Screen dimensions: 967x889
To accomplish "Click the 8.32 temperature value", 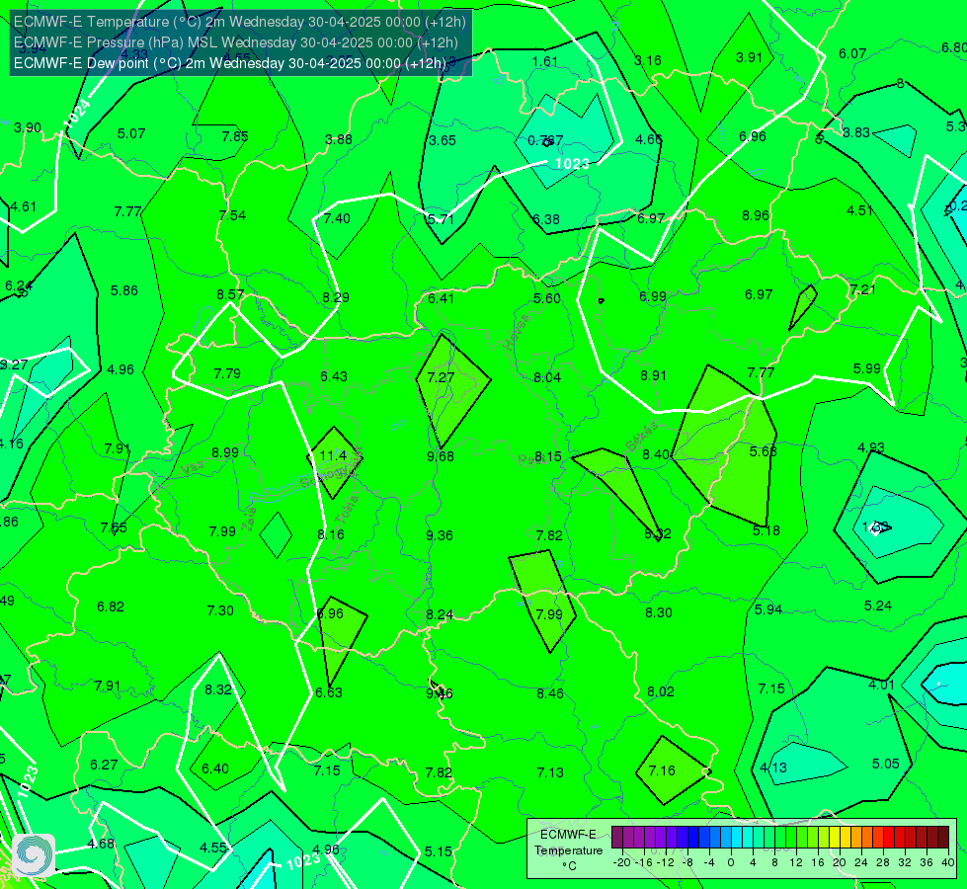I will (x=218, y=689).
